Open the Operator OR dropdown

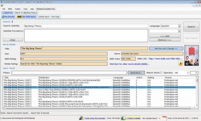[188, 73]
